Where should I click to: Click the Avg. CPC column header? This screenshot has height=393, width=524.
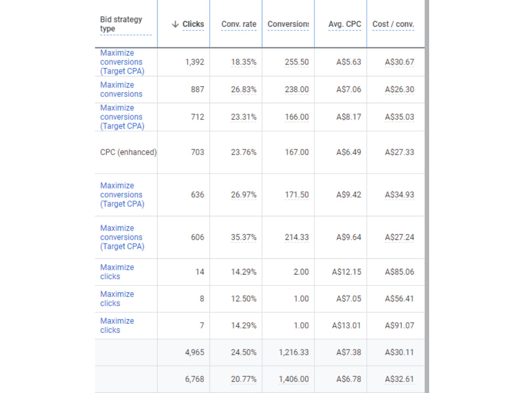(x=345, y=24)
